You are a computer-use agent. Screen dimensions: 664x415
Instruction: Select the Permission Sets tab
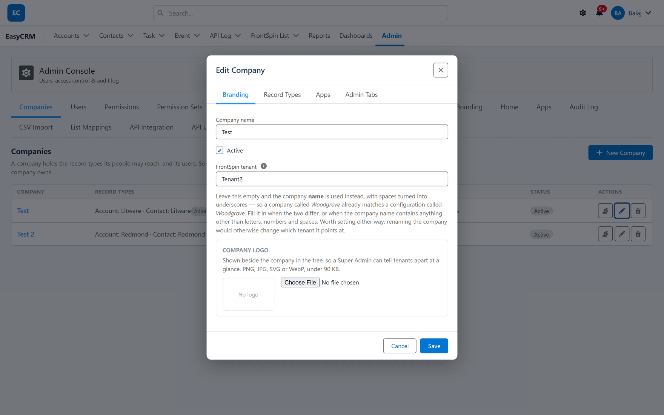tap(180, 107)
